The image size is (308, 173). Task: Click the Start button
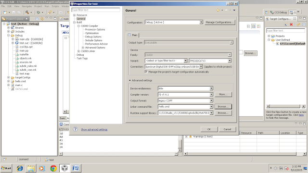tap(6, 168)
